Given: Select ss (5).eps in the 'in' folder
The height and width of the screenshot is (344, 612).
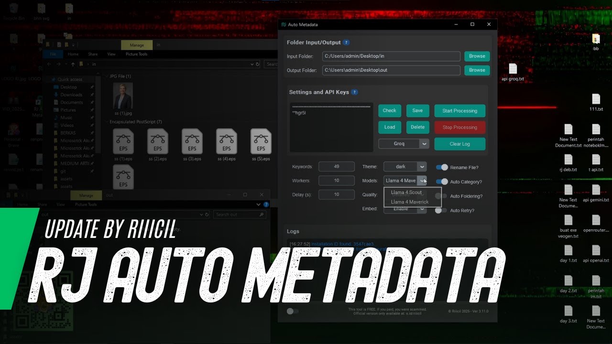Looking at the screenshot, I should coord(261,145).
